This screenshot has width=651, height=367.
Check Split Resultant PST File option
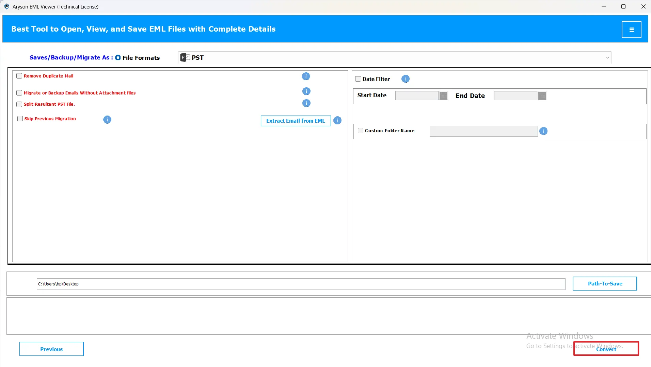(19, 104)
